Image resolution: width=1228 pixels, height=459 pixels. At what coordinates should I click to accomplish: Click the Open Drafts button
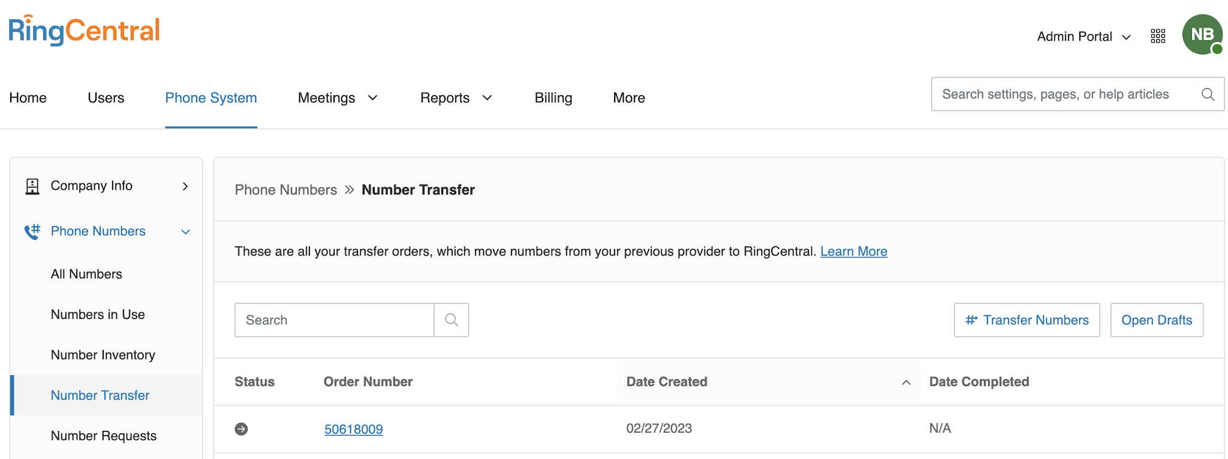click(x=1156, y=320)
